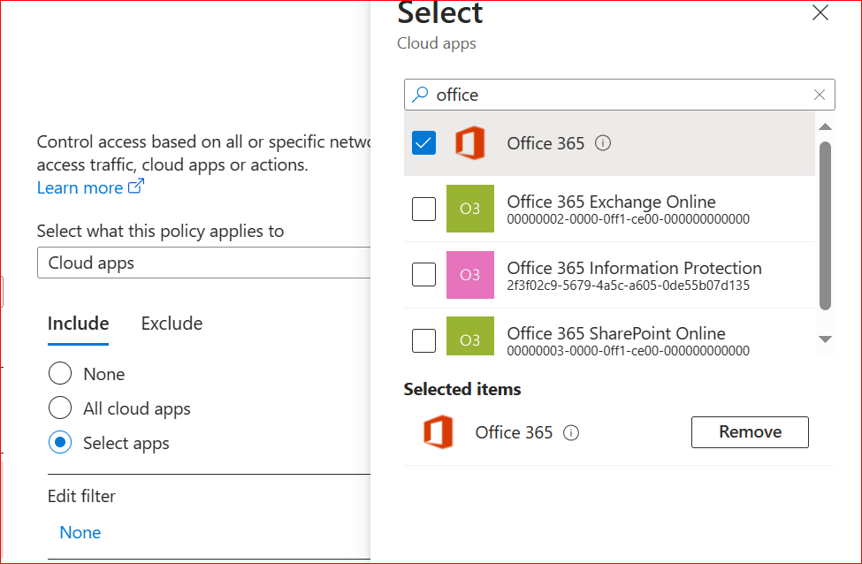The width and height of the screenshot is (862, 564).
Task: Check Office 365 Information Protection checkbox
Action: pyautogui.click(x=424, y=275)
